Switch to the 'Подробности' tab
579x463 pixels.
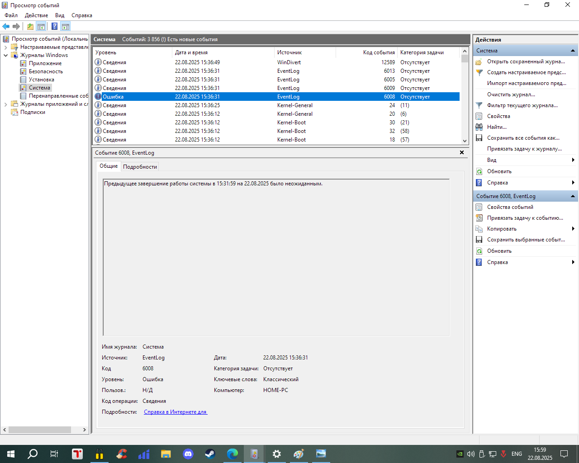pyautogui.click(x=140, y=167)
